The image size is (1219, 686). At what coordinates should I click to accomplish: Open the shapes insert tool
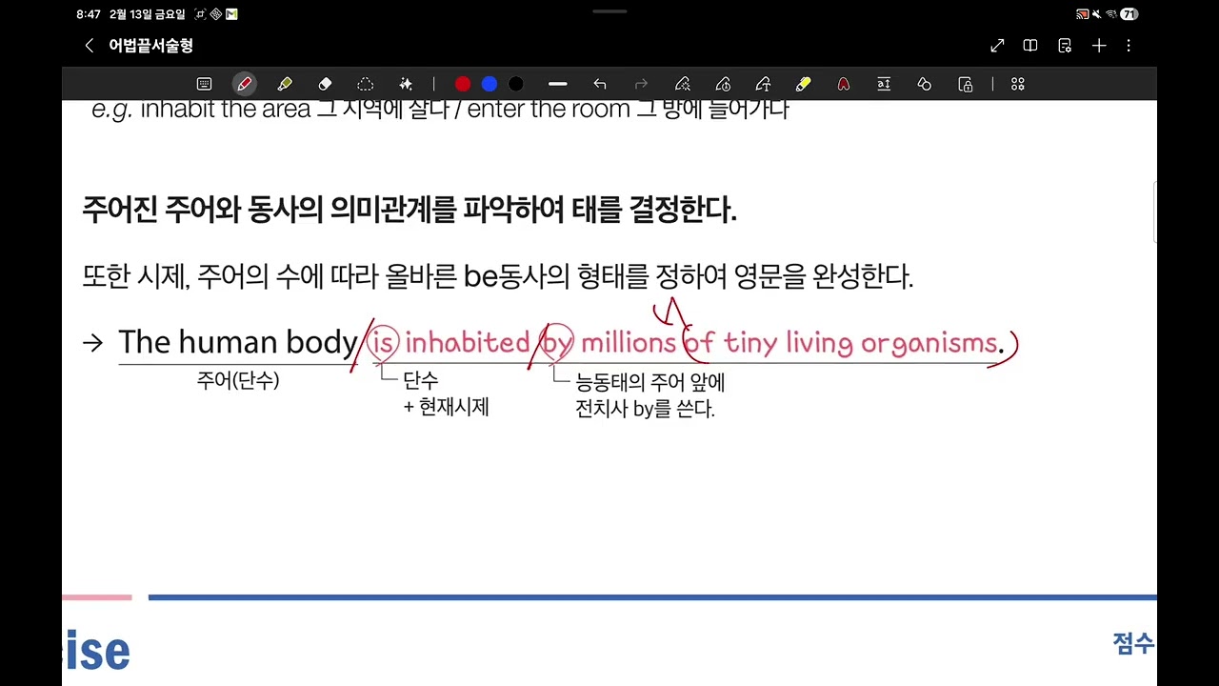click(924, 84)
